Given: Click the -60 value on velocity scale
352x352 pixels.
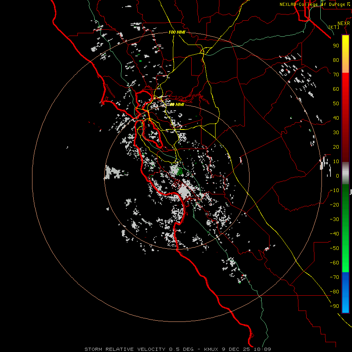Looking at the screenshot, I should click(x=334, y=263).
